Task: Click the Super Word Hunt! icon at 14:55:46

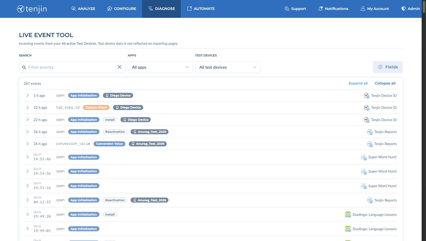Action: click(x=364, y=157)
